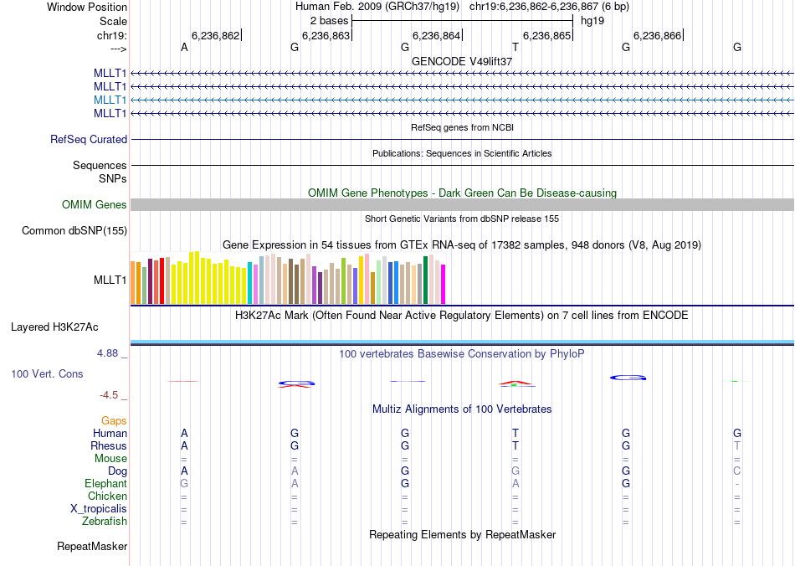Click base C in the Dog row
Image resolution: width=795 pixels, height=566 pixels.
[736, 471]
